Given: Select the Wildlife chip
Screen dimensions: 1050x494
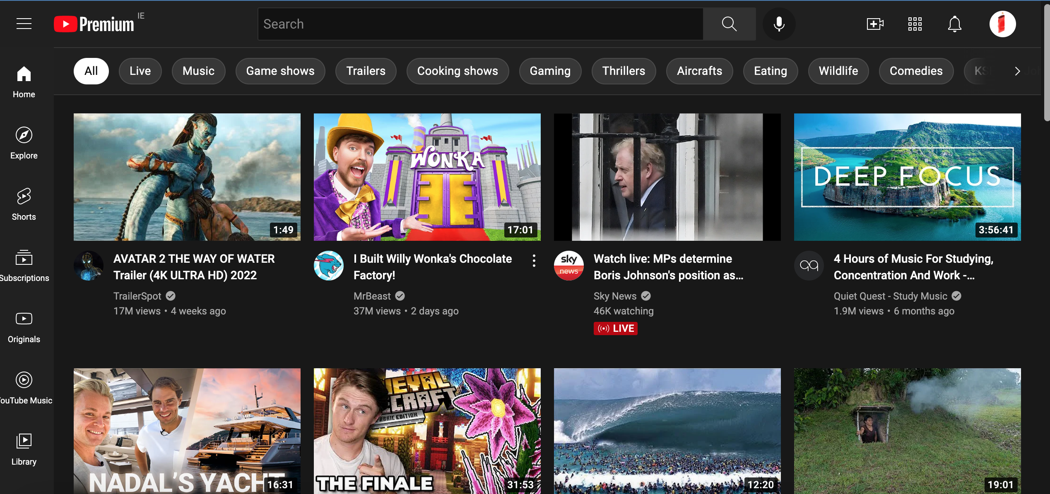Looking at the screenshot, I should tap(838, 71).
